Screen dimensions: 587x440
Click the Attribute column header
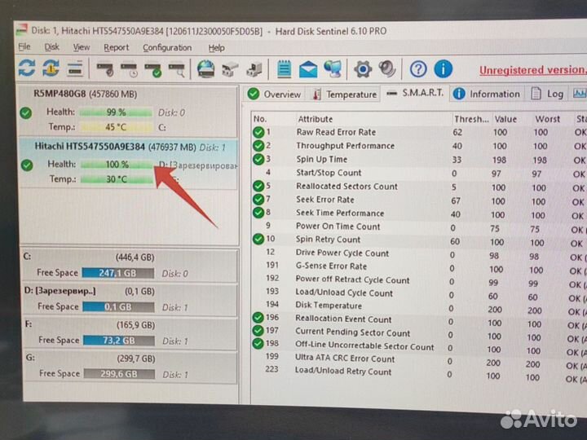coord(316,119)
